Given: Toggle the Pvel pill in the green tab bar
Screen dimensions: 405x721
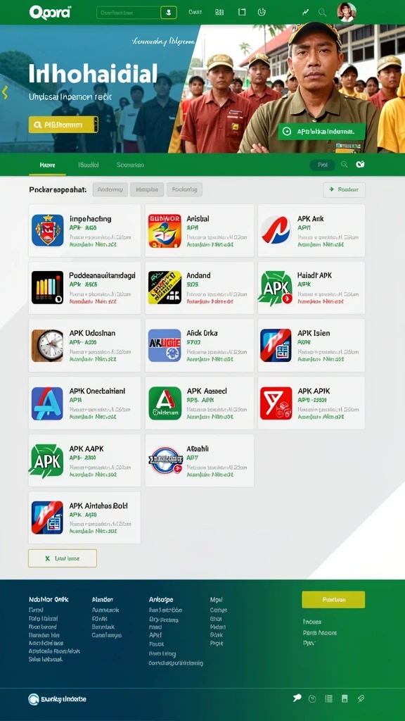Looking at the screenshot, I should pos(322,165).
